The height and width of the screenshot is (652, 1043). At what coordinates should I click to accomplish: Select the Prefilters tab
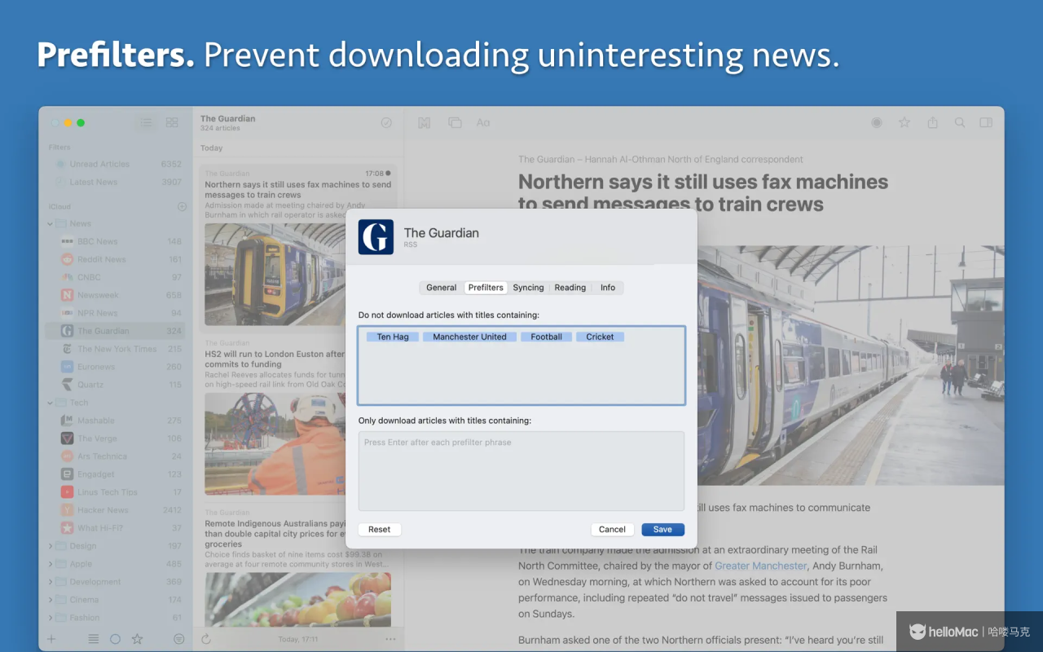click(x=486, y=288)
